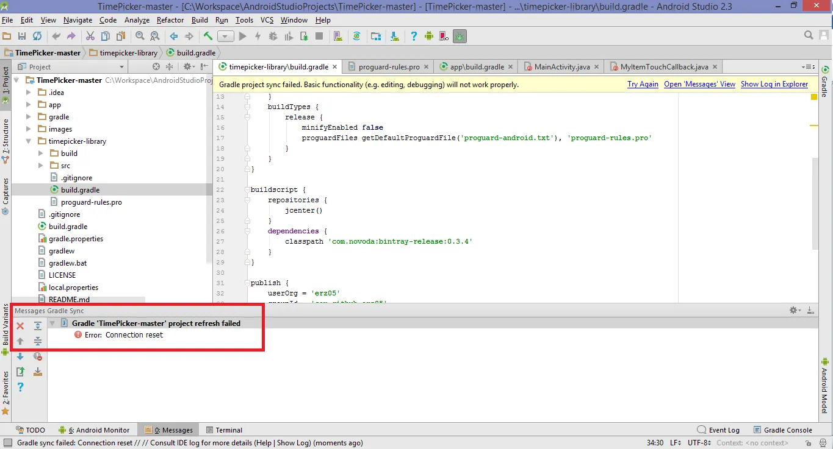Click the Export messages icon
The width and height of the screenshot is (833, 449).
point(20,372)
